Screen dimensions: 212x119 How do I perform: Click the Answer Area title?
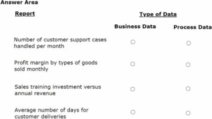(19, 3)
